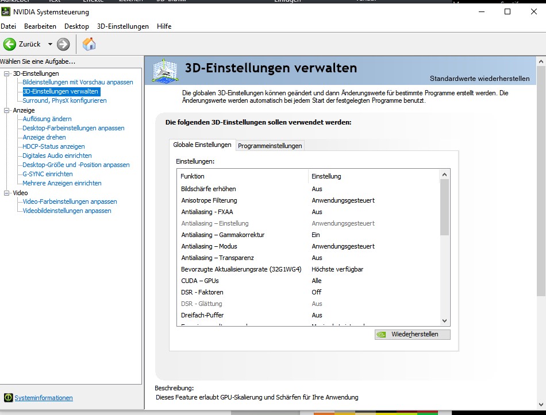Viewport: 546px width, 415px height.
Task: Open the Bearbeiten menu
Action: 40,26
